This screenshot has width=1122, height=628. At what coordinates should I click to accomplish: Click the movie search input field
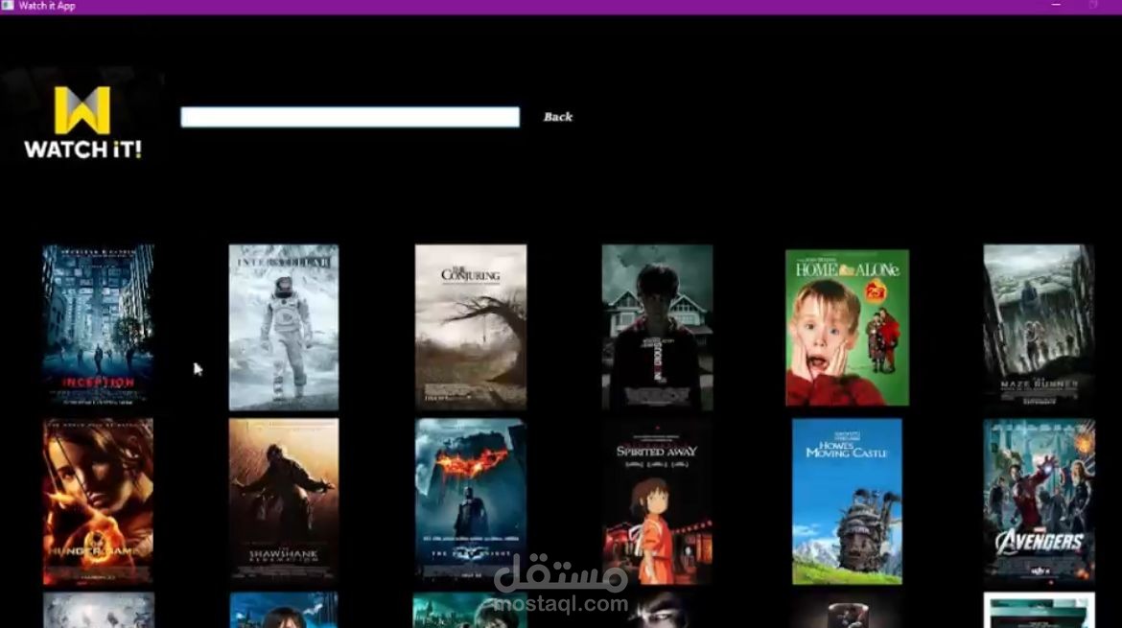(350, 117)
